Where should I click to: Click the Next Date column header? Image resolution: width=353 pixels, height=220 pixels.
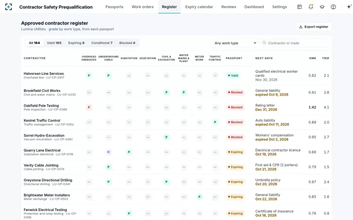pyautogui.click(x=264, y=58)
